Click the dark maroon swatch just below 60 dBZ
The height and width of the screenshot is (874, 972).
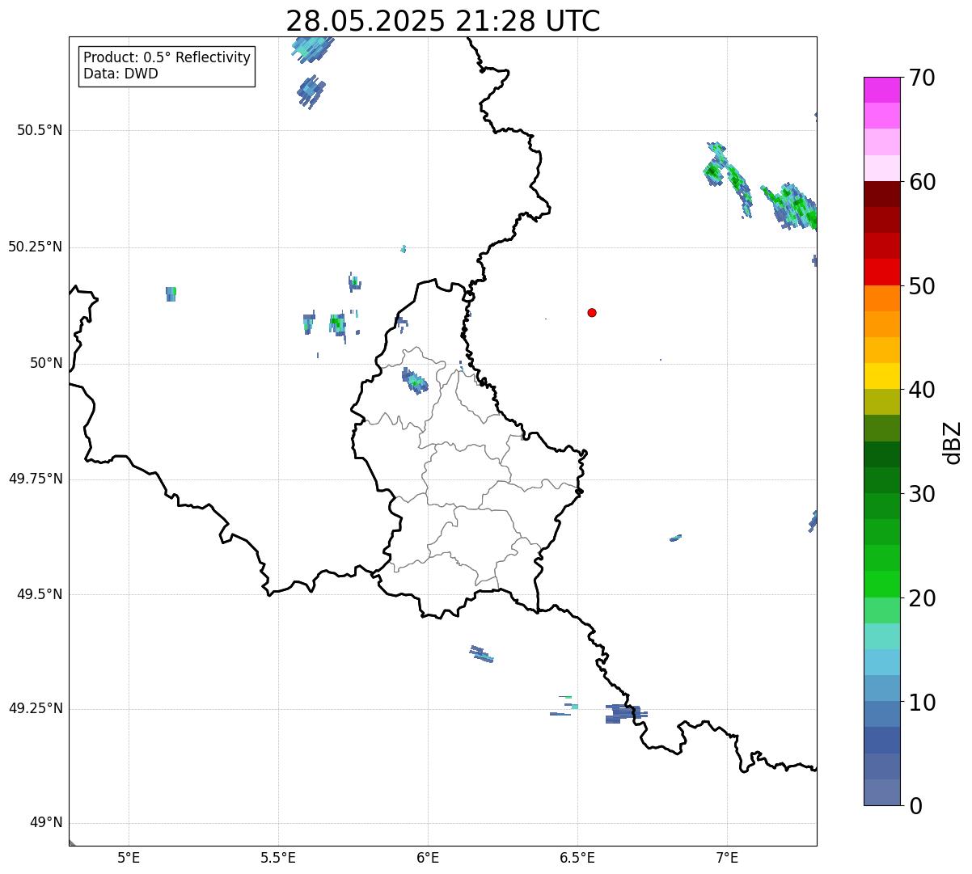[x=882, y=194]
